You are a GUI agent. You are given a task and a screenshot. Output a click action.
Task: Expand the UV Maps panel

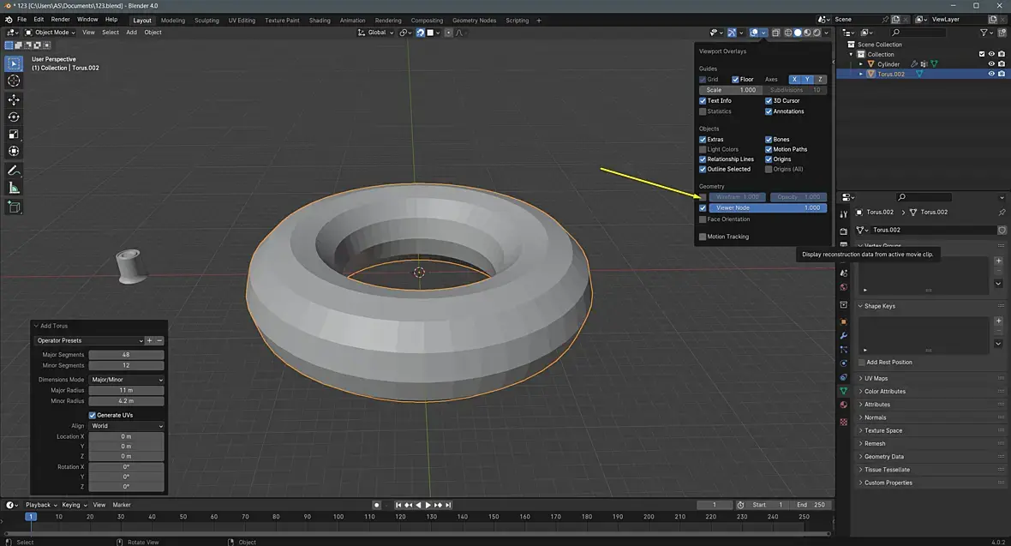pos(876,378)
